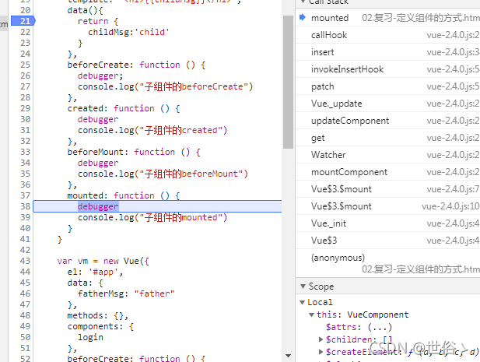Click the highlighted debugger statement on line 38

[x=98, y=206]
